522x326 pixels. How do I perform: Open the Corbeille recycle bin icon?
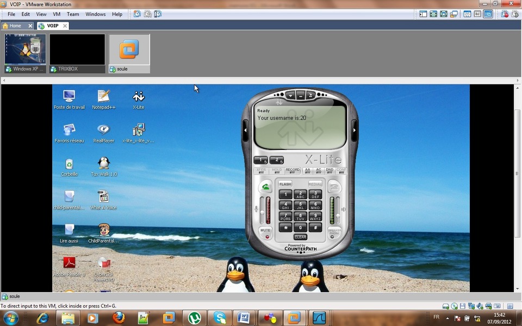click(69, 164)
